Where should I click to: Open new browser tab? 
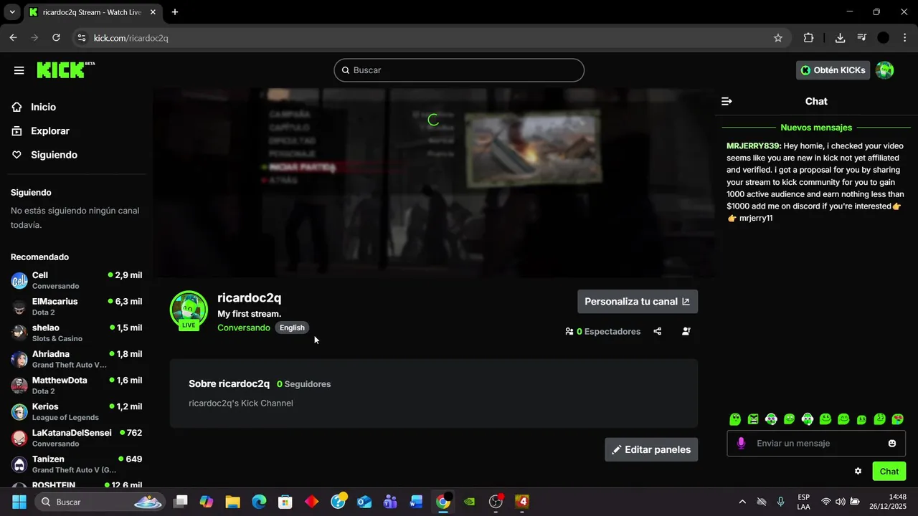pyautogui.click(x=175, y=12)
